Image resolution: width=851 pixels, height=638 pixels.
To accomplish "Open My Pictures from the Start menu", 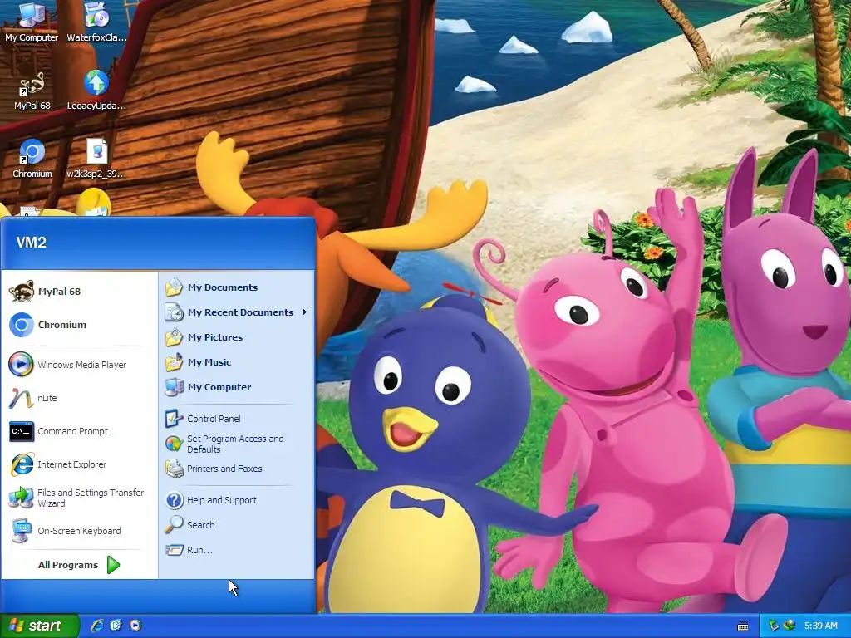I will pos(236,337).
